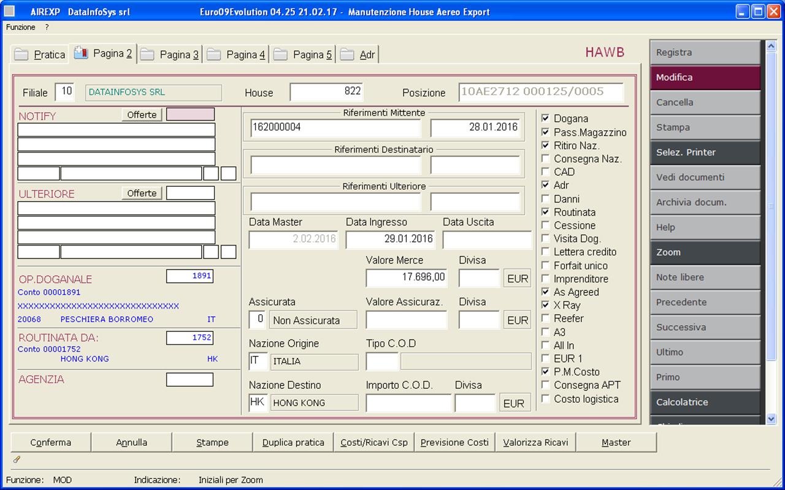Click Registra in the side panel
The image size is (785, 490).
(x=705, y=53)
